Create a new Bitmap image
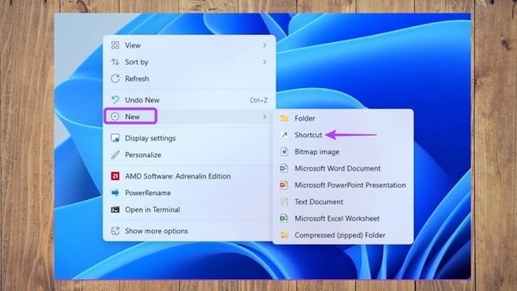The image size is (517, 291). (x=343, y=151)
